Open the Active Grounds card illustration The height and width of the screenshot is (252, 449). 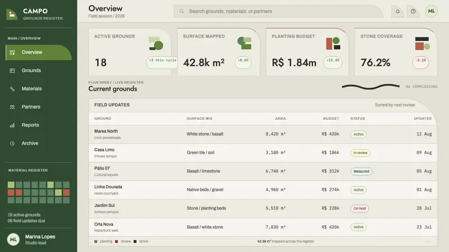156,44
